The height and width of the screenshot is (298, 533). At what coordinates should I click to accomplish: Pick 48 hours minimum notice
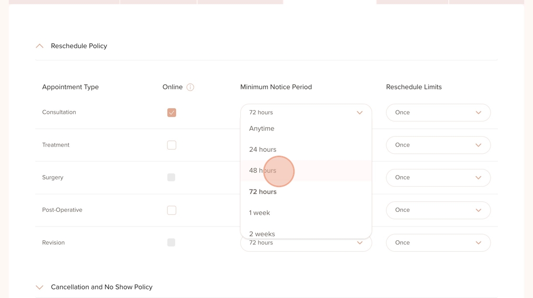263,170
